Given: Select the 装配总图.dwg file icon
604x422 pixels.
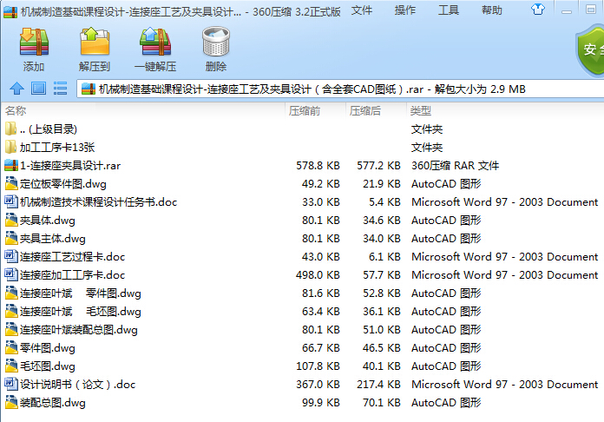Looking at the screenshot, I should pyautogui.click(x=11, y=402).
